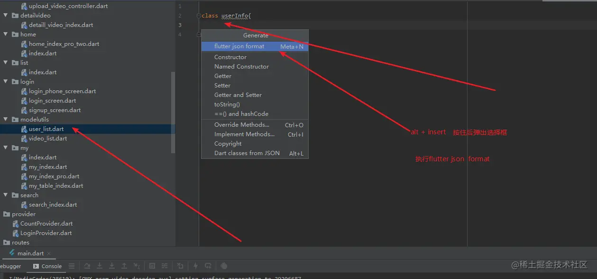Open upload_video_controller.dart in project tree

(x=68, y=6)
